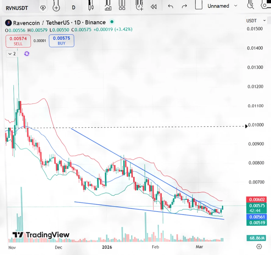Click the blue 0.00561 price label

click(257, 217)
